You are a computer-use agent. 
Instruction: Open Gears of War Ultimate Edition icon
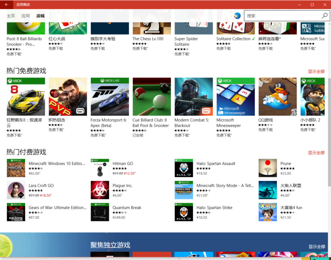[x=16, y=212]
